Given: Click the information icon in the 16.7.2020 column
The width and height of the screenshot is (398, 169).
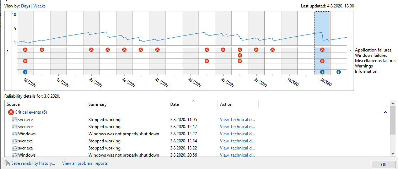Looking at the screenshot, I should (25, 72).
